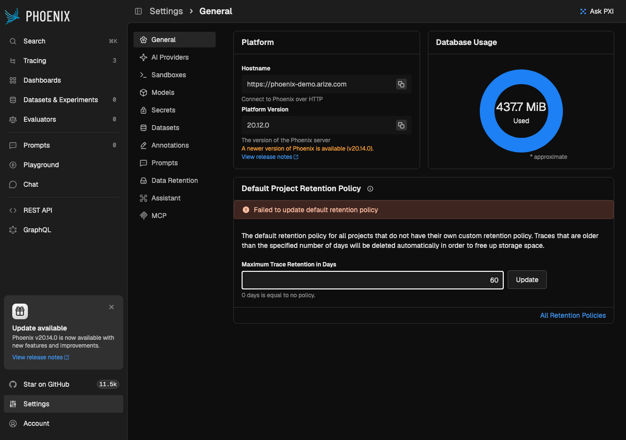
Task: Click the Annotations pencil icon
Action: 143,145
